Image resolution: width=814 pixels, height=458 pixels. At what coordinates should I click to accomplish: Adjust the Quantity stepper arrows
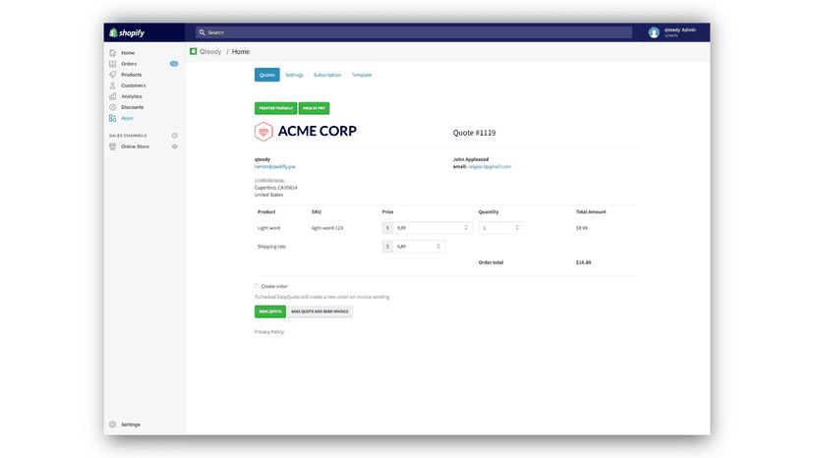517,227
